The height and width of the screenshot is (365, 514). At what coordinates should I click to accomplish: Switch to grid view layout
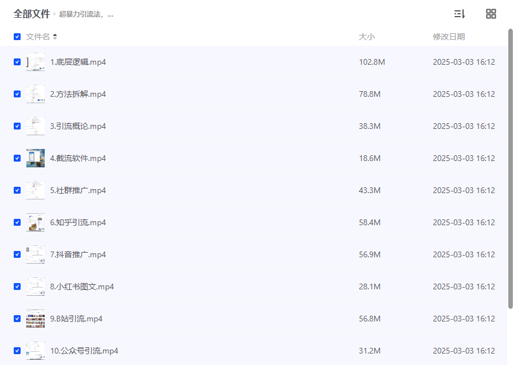pos(491,14)
